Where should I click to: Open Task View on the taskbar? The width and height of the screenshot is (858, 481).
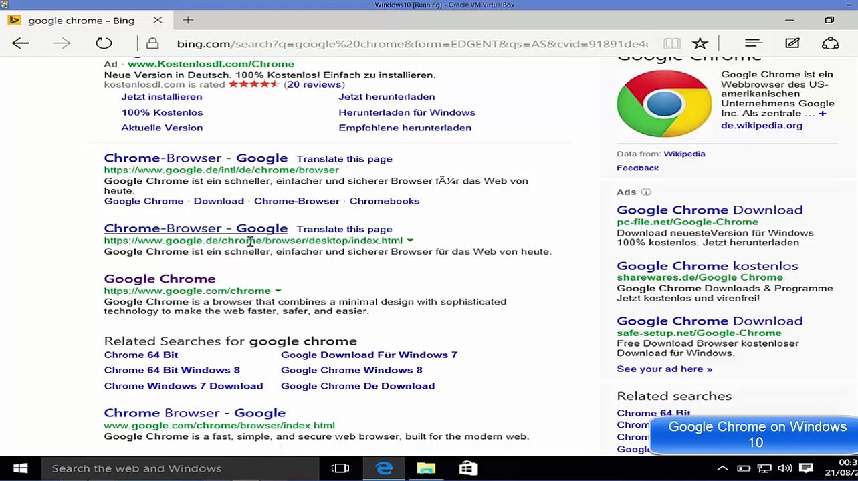point(340,468)
